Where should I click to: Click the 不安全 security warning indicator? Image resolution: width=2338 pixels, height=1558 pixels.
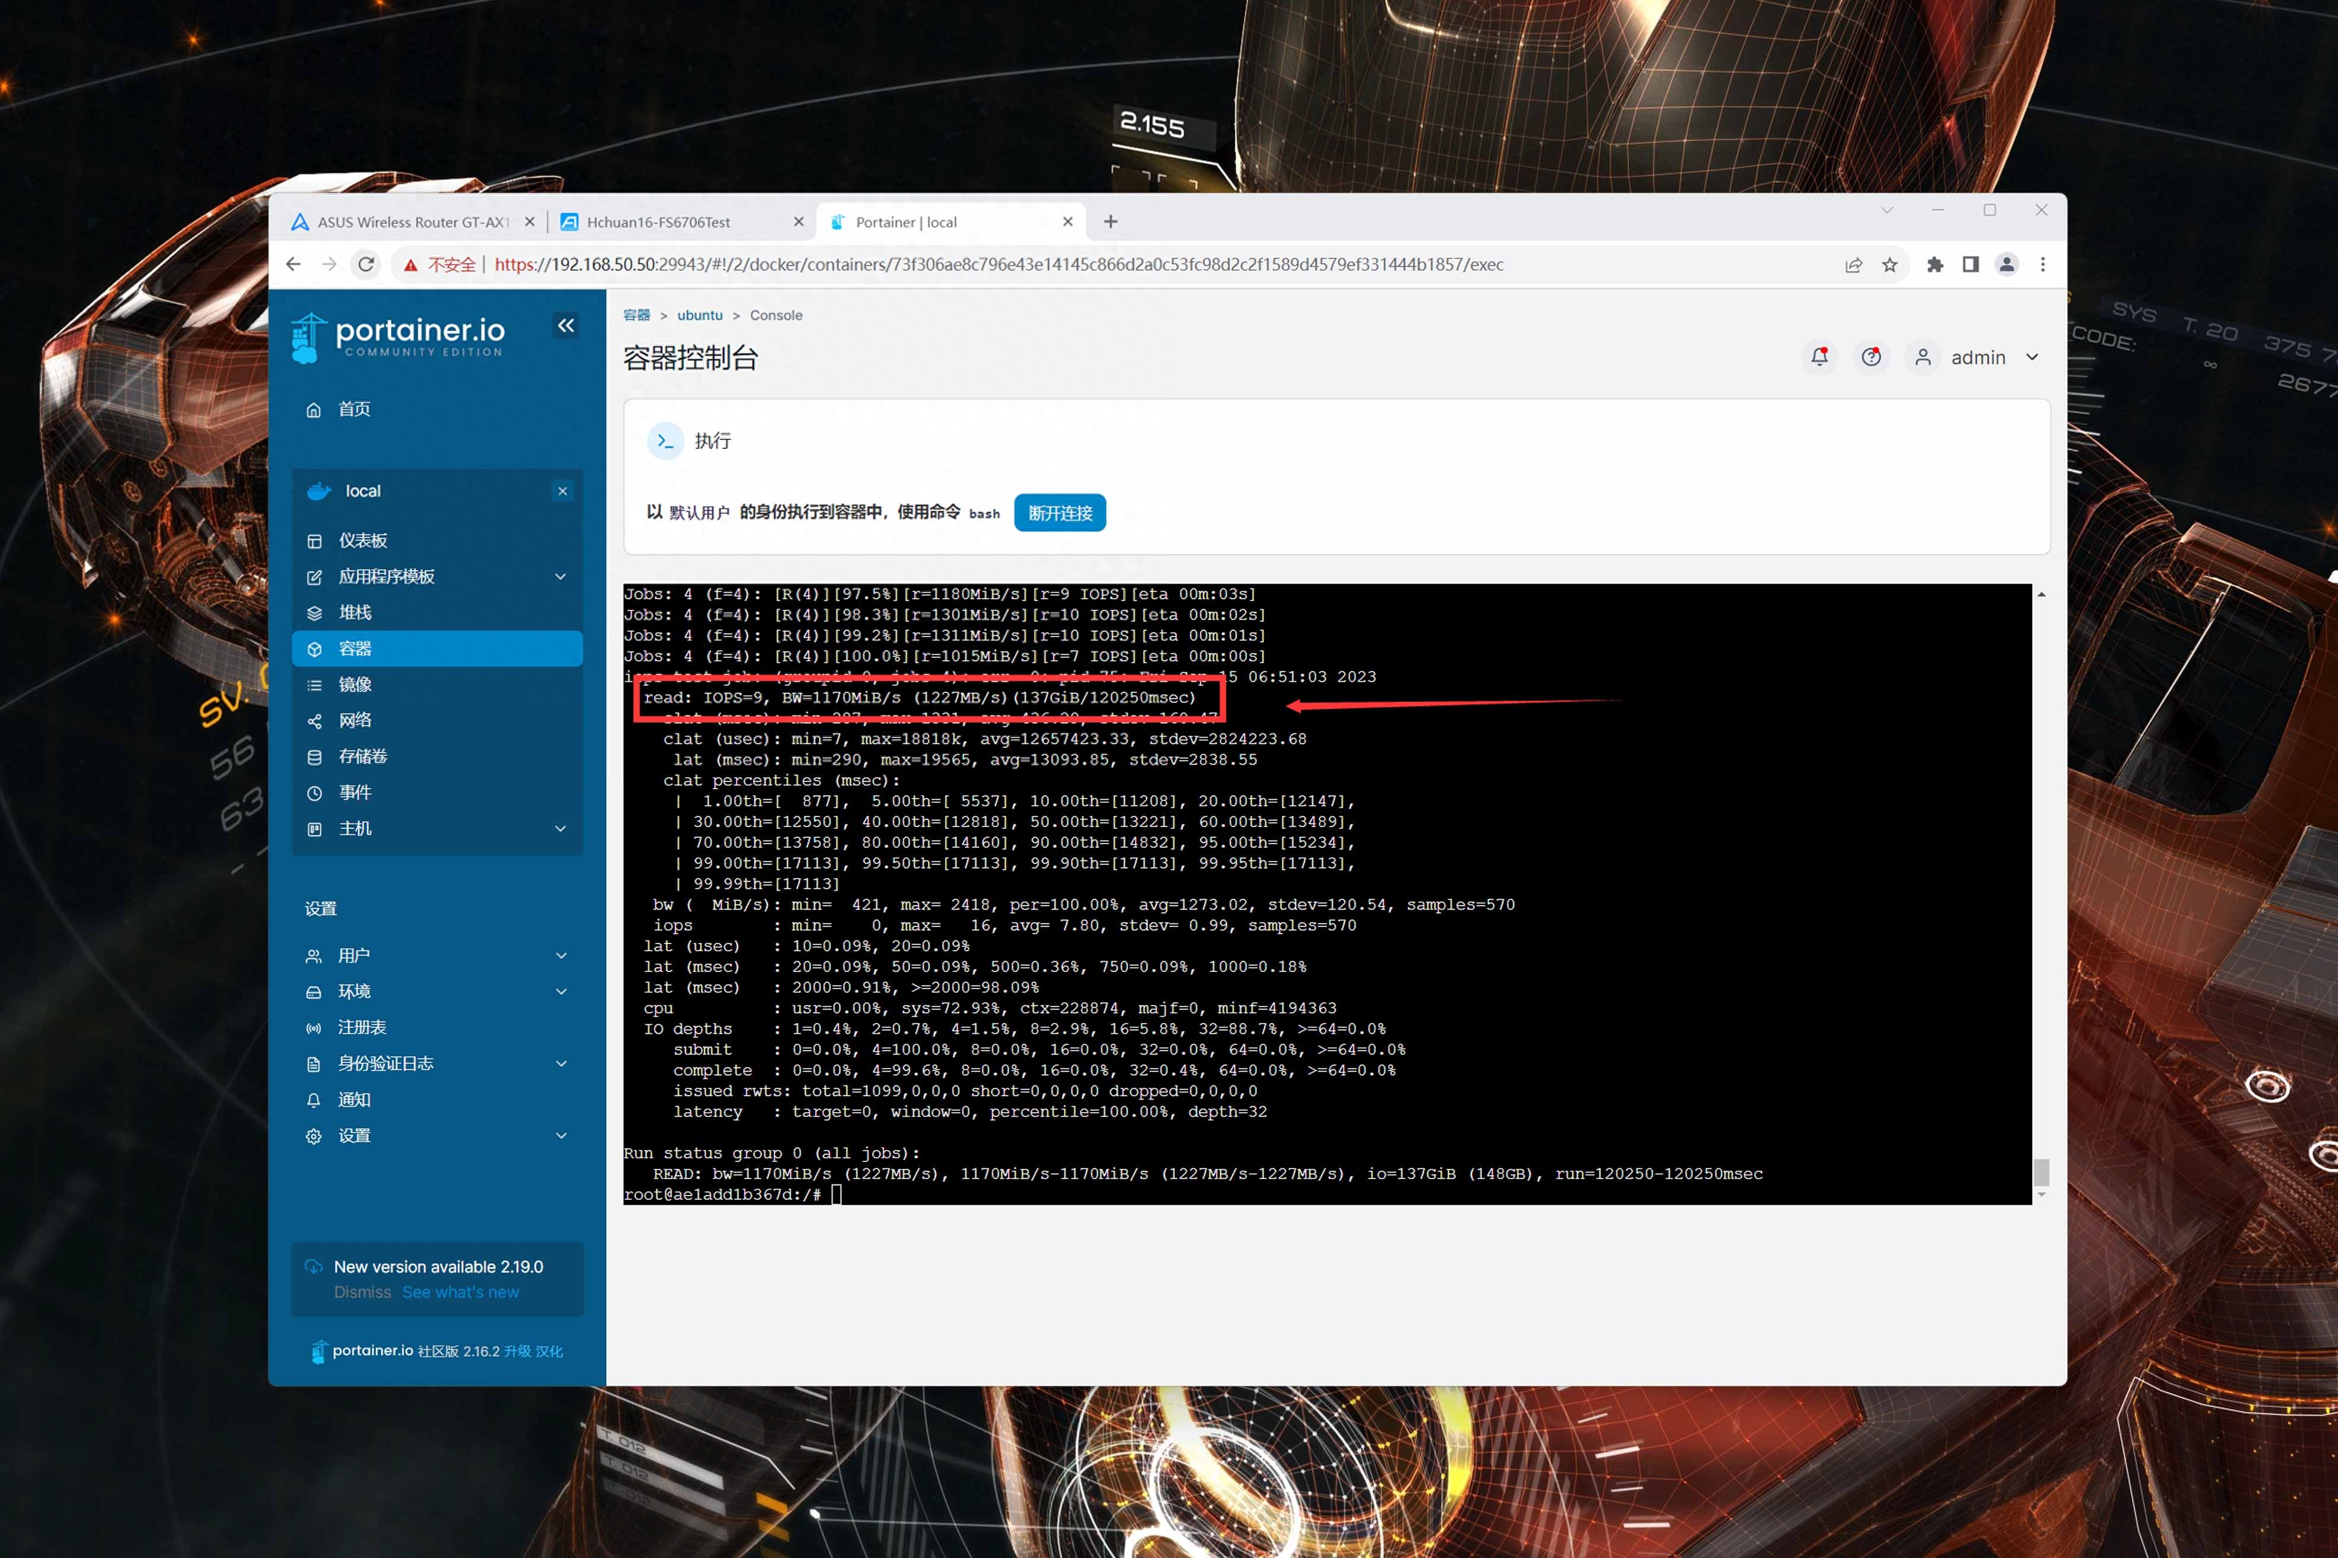[440, 264]
